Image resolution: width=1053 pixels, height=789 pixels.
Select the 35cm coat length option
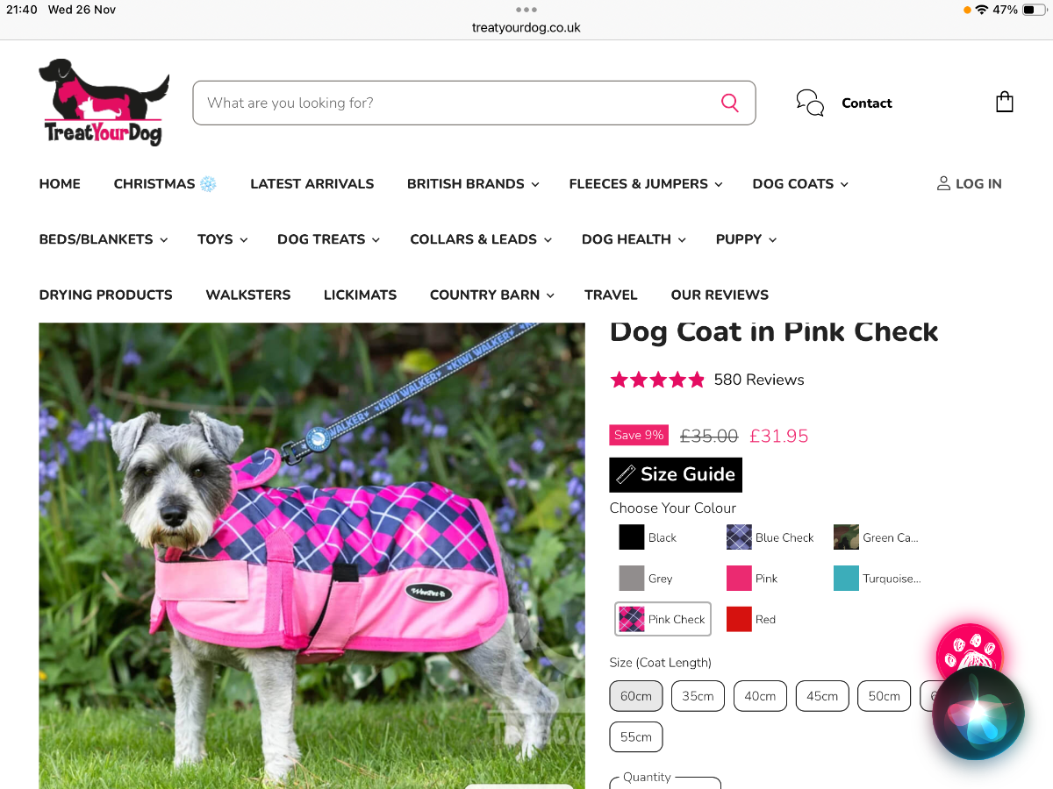click(698, 696)
